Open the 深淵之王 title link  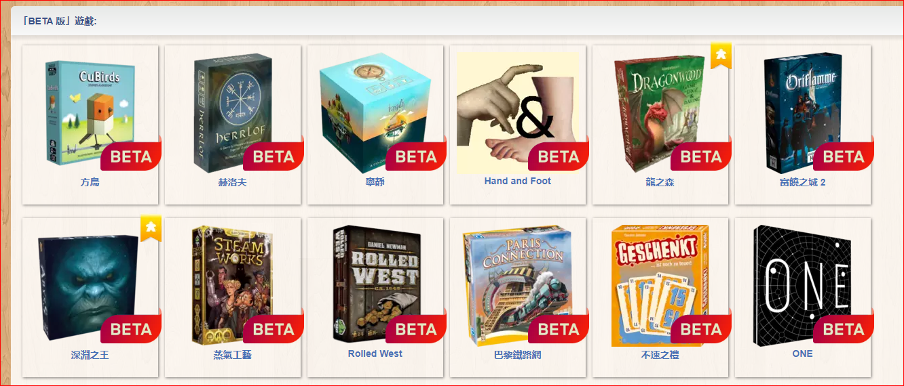point(90,355)
